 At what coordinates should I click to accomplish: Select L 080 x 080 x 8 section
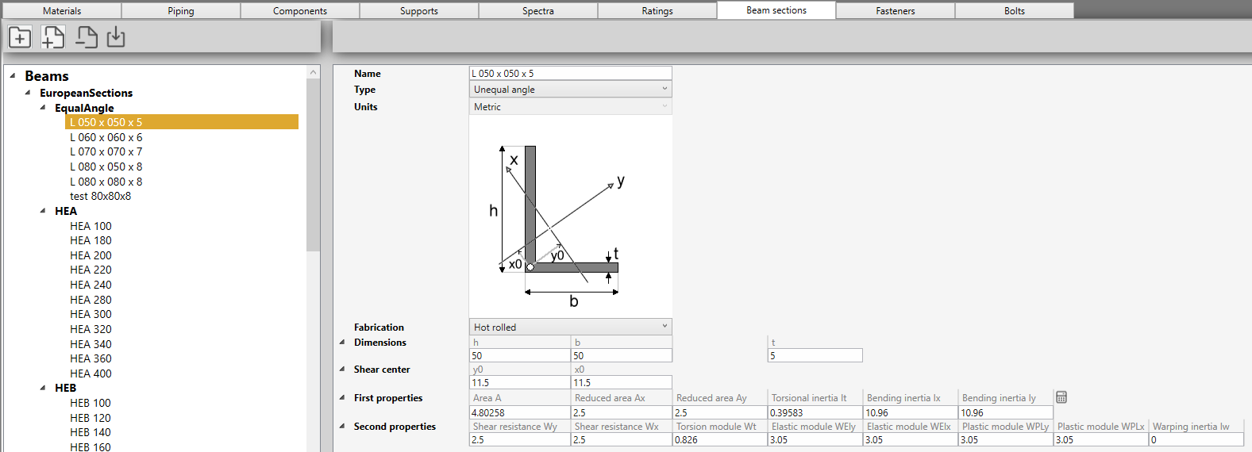pyautogui.click(x=106, y=182)
